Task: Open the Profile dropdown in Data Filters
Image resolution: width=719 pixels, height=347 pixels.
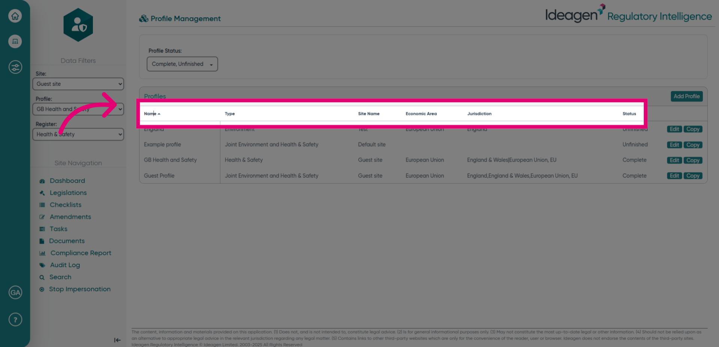Action: [78, 109]
